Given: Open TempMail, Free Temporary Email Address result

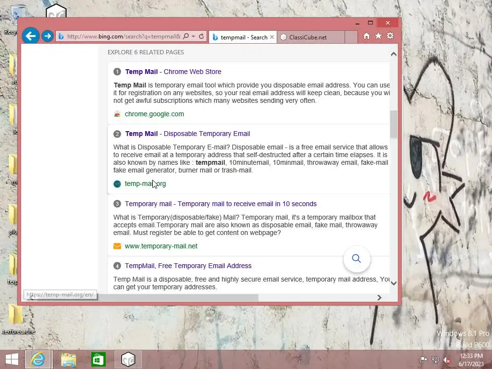Looking at the screenshot, I should pyautogui.click(x=188, y=266).
